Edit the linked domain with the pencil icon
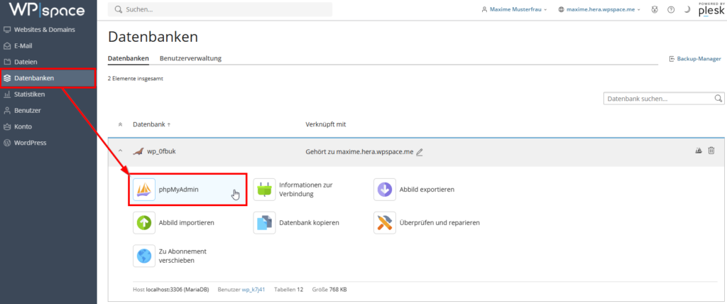Screen dimensions: 727x304 420,152
